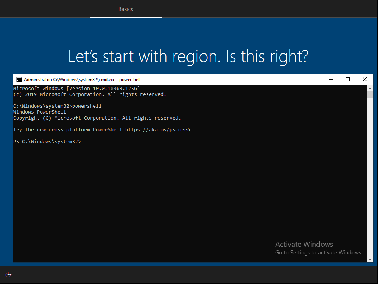
Task: Click the 'Windows PowerShell' output line
Action: tap(39, 112)
